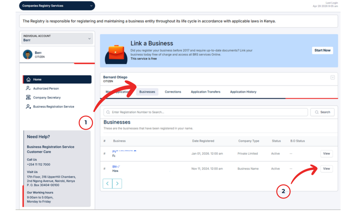The width and height of the screenshot is (349, 212).
Task: Go to the next page arrow
Action: click(117, 183)
